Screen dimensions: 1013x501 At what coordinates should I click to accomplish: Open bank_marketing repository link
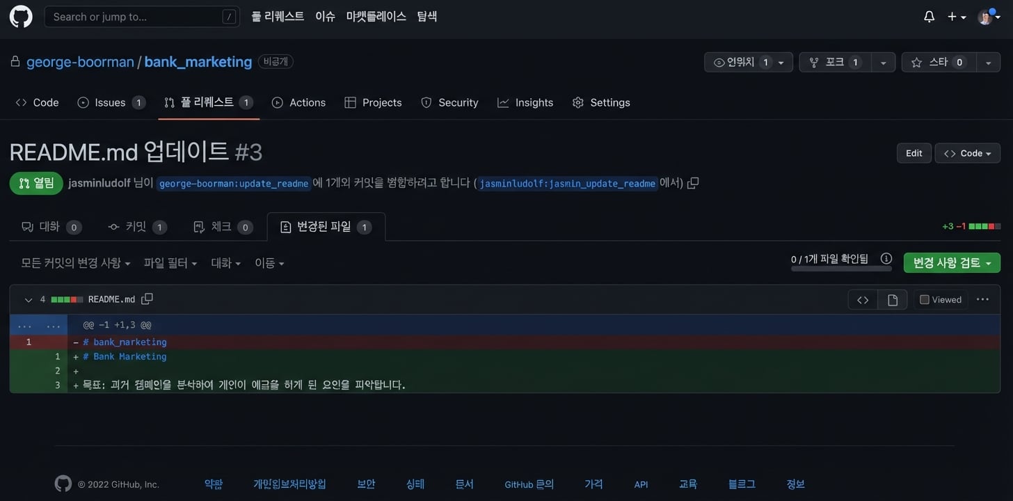tap(198, 62)
